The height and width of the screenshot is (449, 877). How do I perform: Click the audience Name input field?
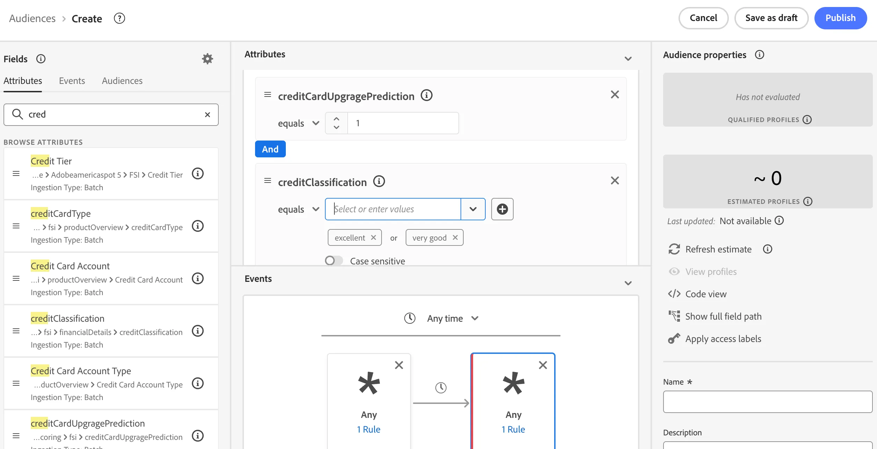click(x=768, y=402)
